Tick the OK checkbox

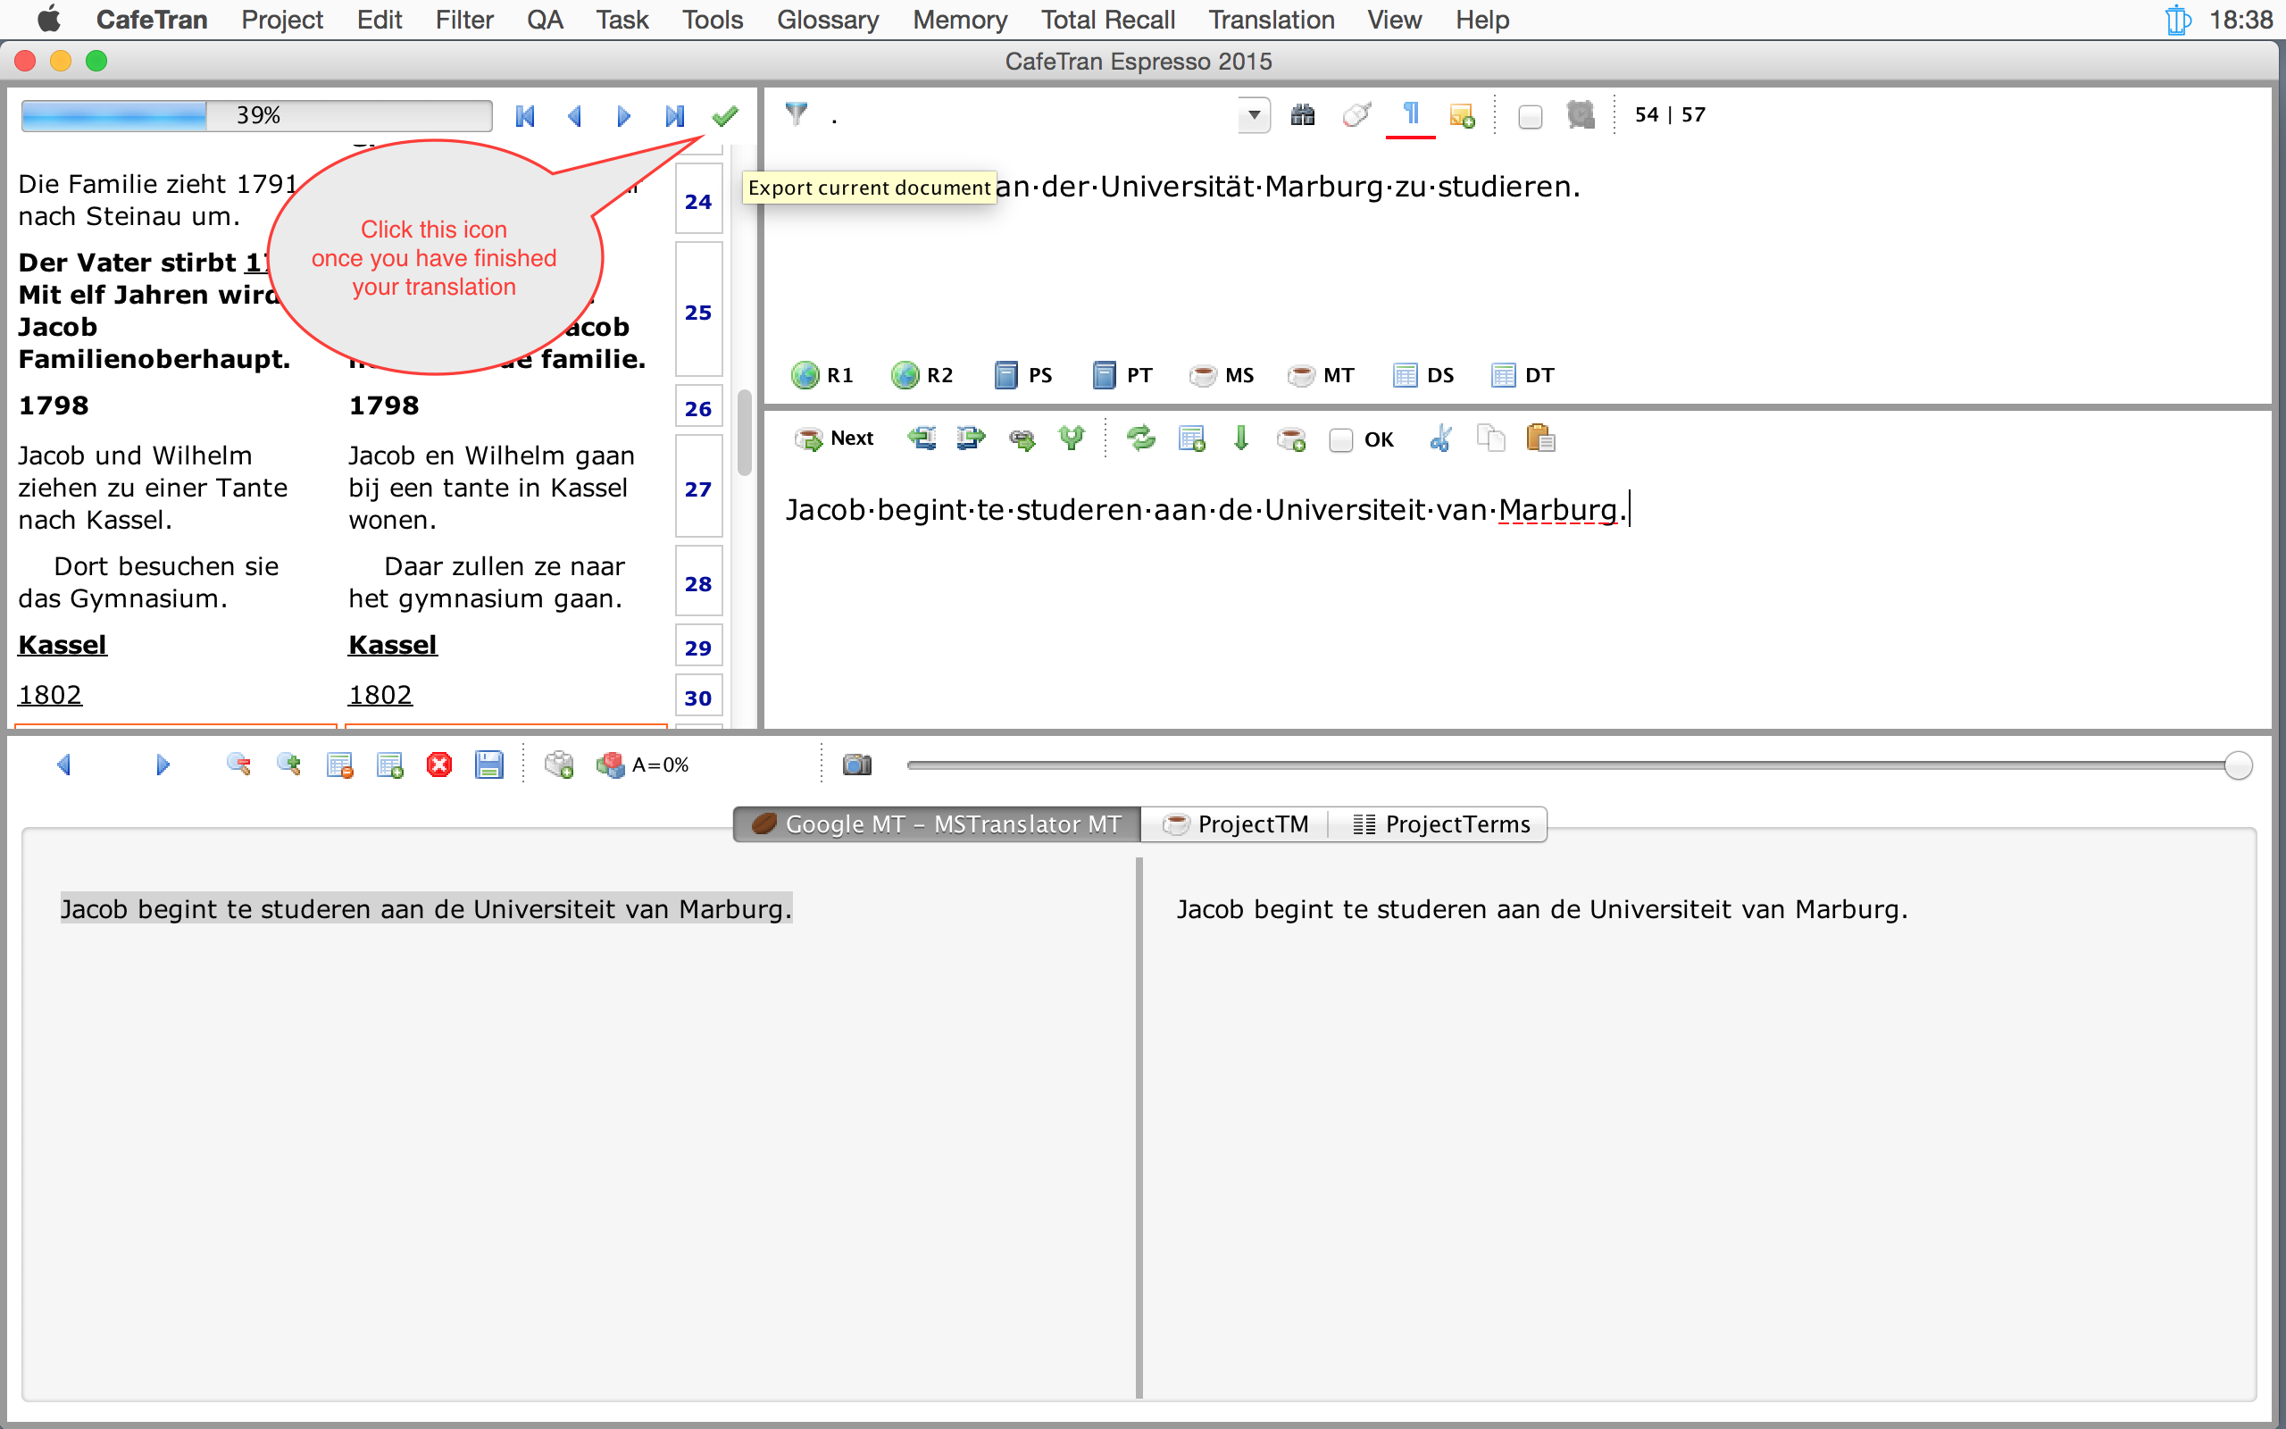(x=1340, y=439)
